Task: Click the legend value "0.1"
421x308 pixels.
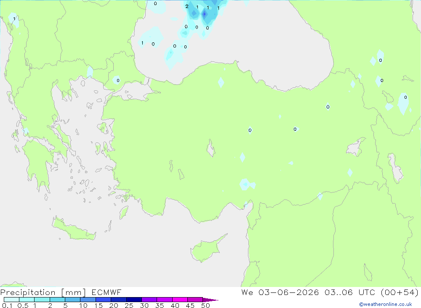Action: click(x=7, y=305)
